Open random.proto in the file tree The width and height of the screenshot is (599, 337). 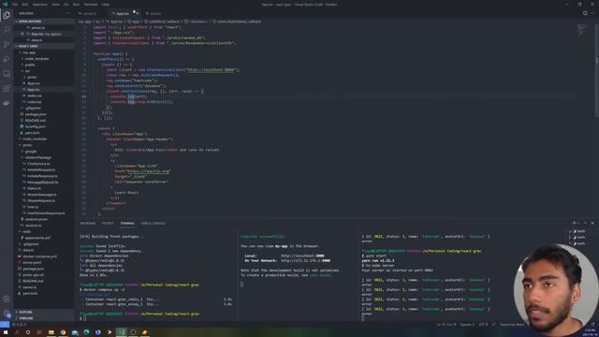tap(36, 219)
